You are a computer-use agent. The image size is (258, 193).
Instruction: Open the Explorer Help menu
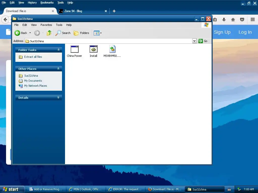point(69,25)
